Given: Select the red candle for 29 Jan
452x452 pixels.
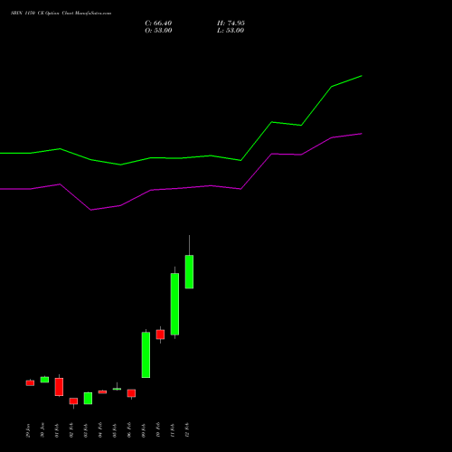Looking at the screenshot, I should 30,383.
